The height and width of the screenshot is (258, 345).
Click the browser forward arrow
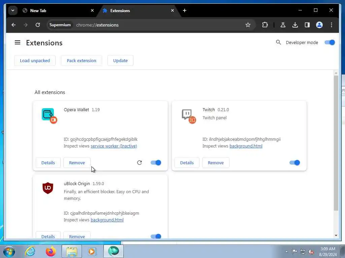click(x=26, y=25)
